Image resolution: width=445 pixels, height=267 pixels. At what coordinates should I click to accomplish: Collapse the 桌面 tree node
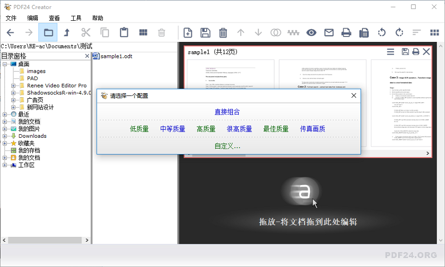click(x=5, y=64)
